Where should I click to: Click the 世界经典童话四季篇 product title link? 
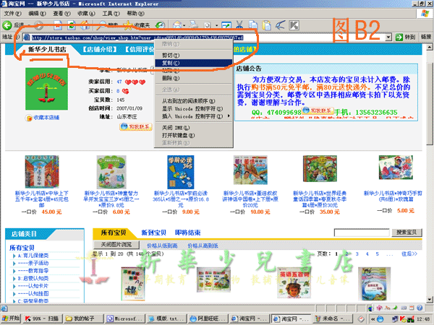click(320, 199)
